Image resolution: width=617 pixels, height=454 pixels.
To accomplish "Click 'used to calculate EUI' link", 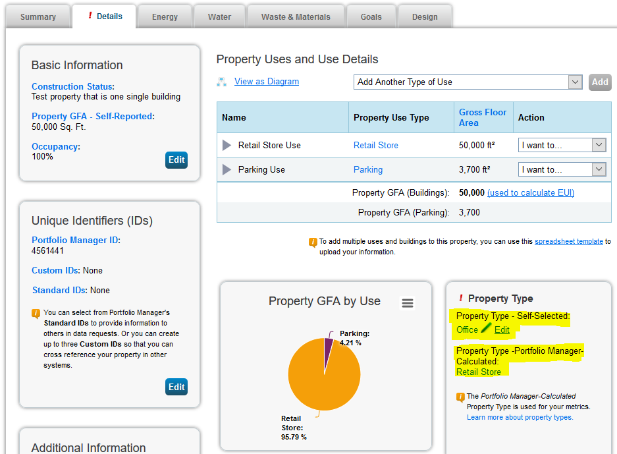I will 531,193.
